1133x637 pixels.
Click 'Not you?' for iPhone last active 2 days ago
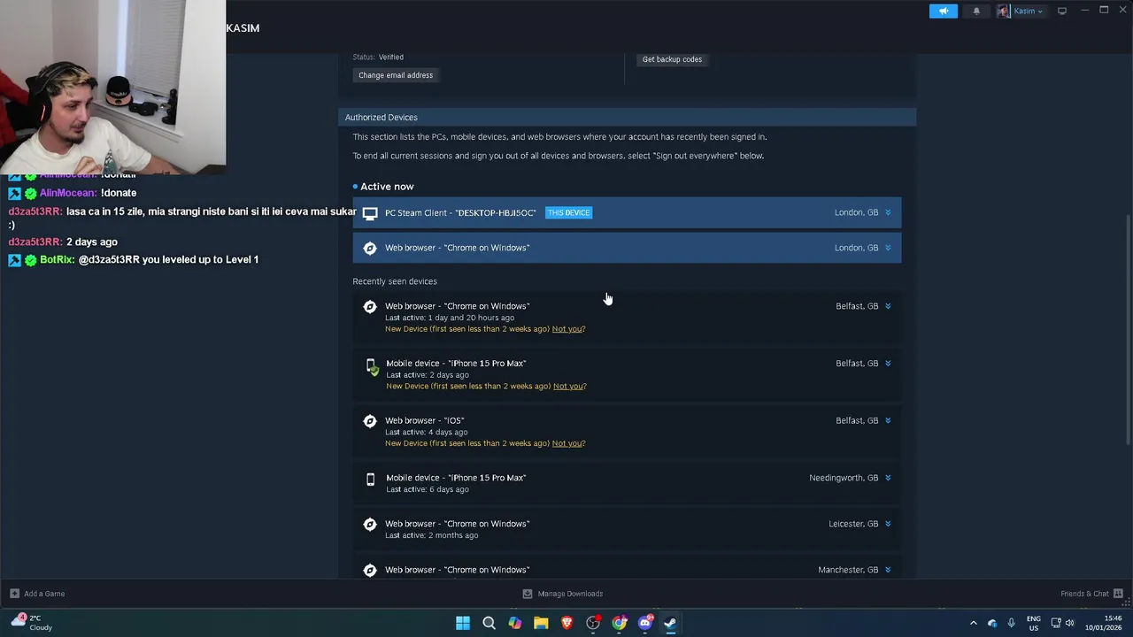(x=570, y=387)
